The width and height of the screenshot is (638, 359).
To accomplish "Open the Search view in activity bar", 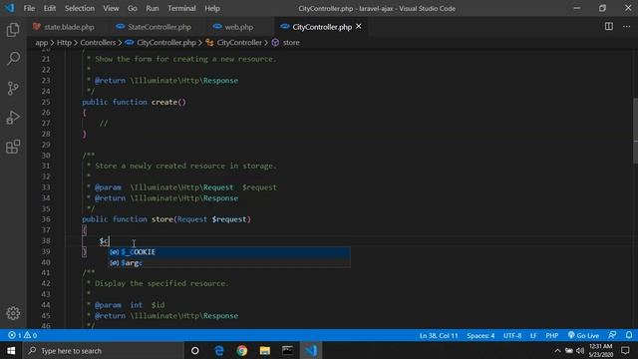I will 13,59.
